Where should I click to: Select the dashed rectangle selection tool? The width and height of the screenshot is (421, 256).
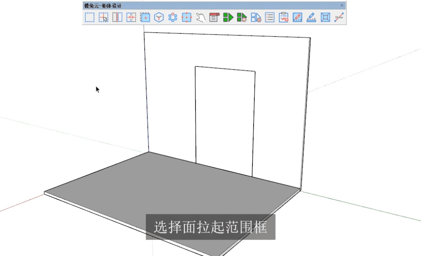89,17
